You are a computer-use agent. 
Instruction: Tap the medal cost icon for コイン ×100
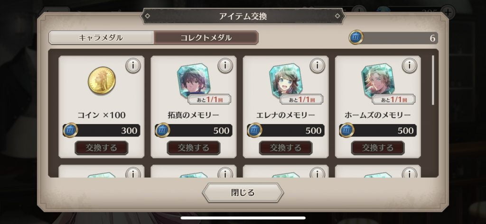(x=71, y=130)
